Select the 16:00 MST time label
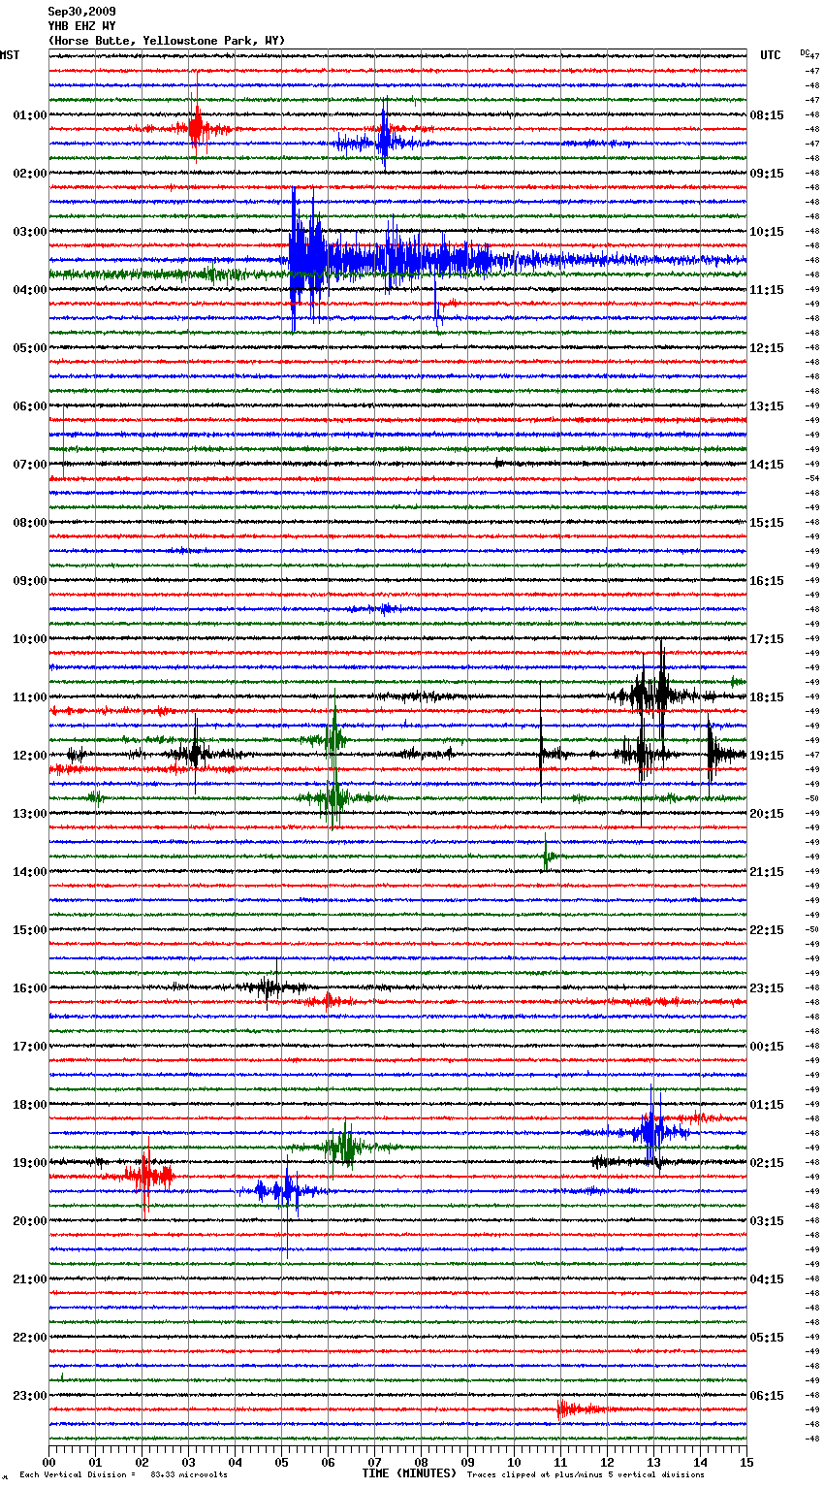 coord(29,988)
